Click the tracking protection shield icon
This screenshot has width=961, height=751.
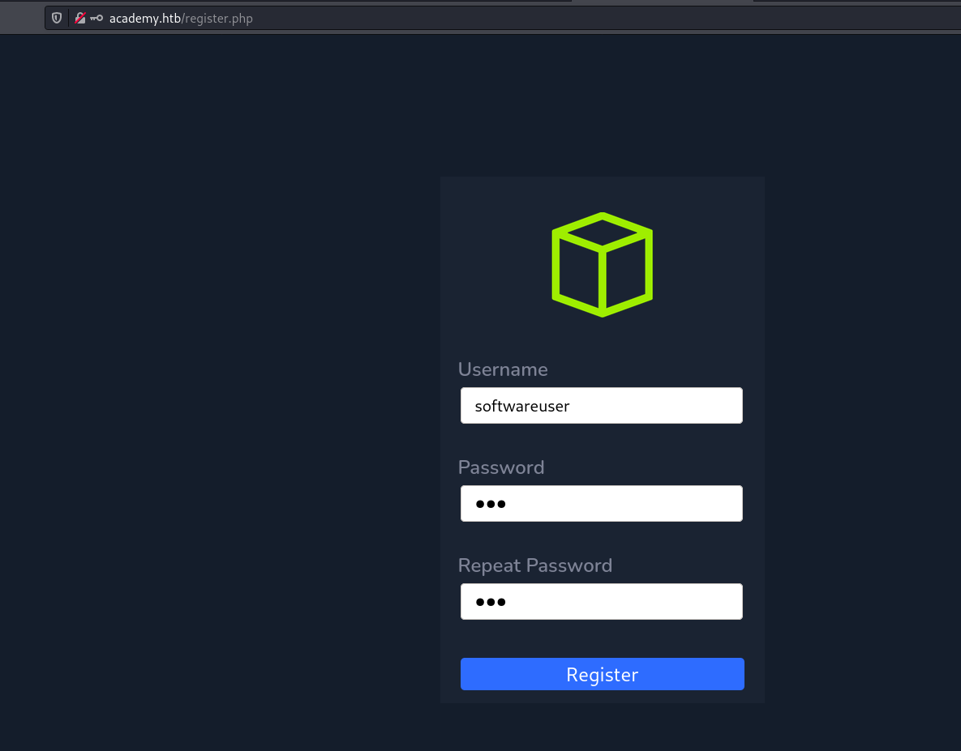coord(57,18)
